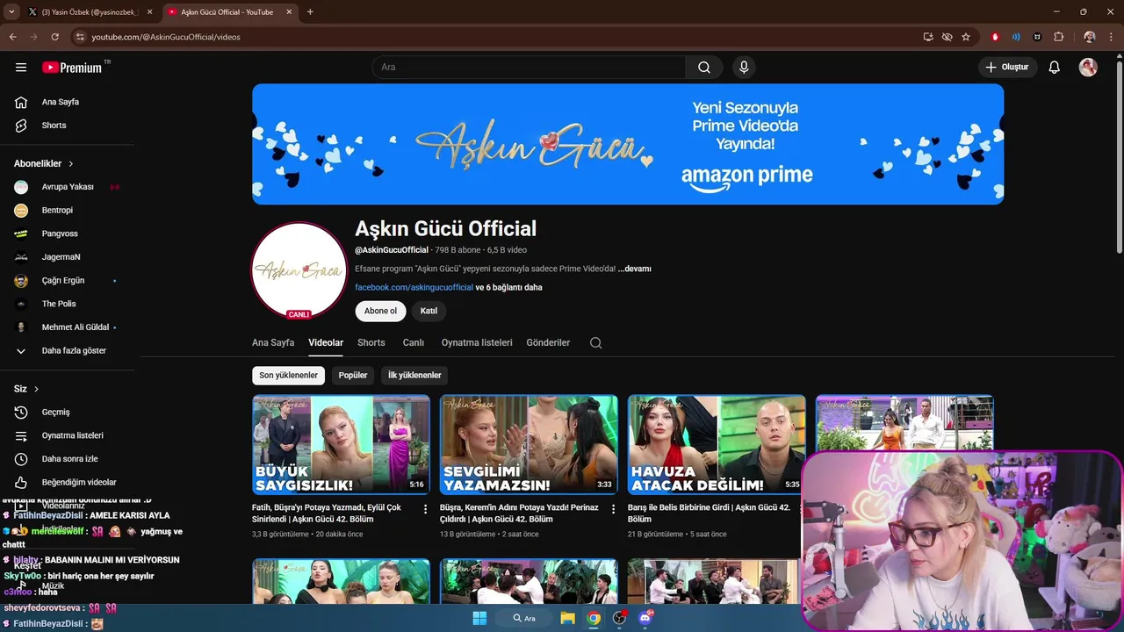Screen dimensions: 1124x632
Task: Open the tab search dropdown arrow
Action: pos(11,12)
